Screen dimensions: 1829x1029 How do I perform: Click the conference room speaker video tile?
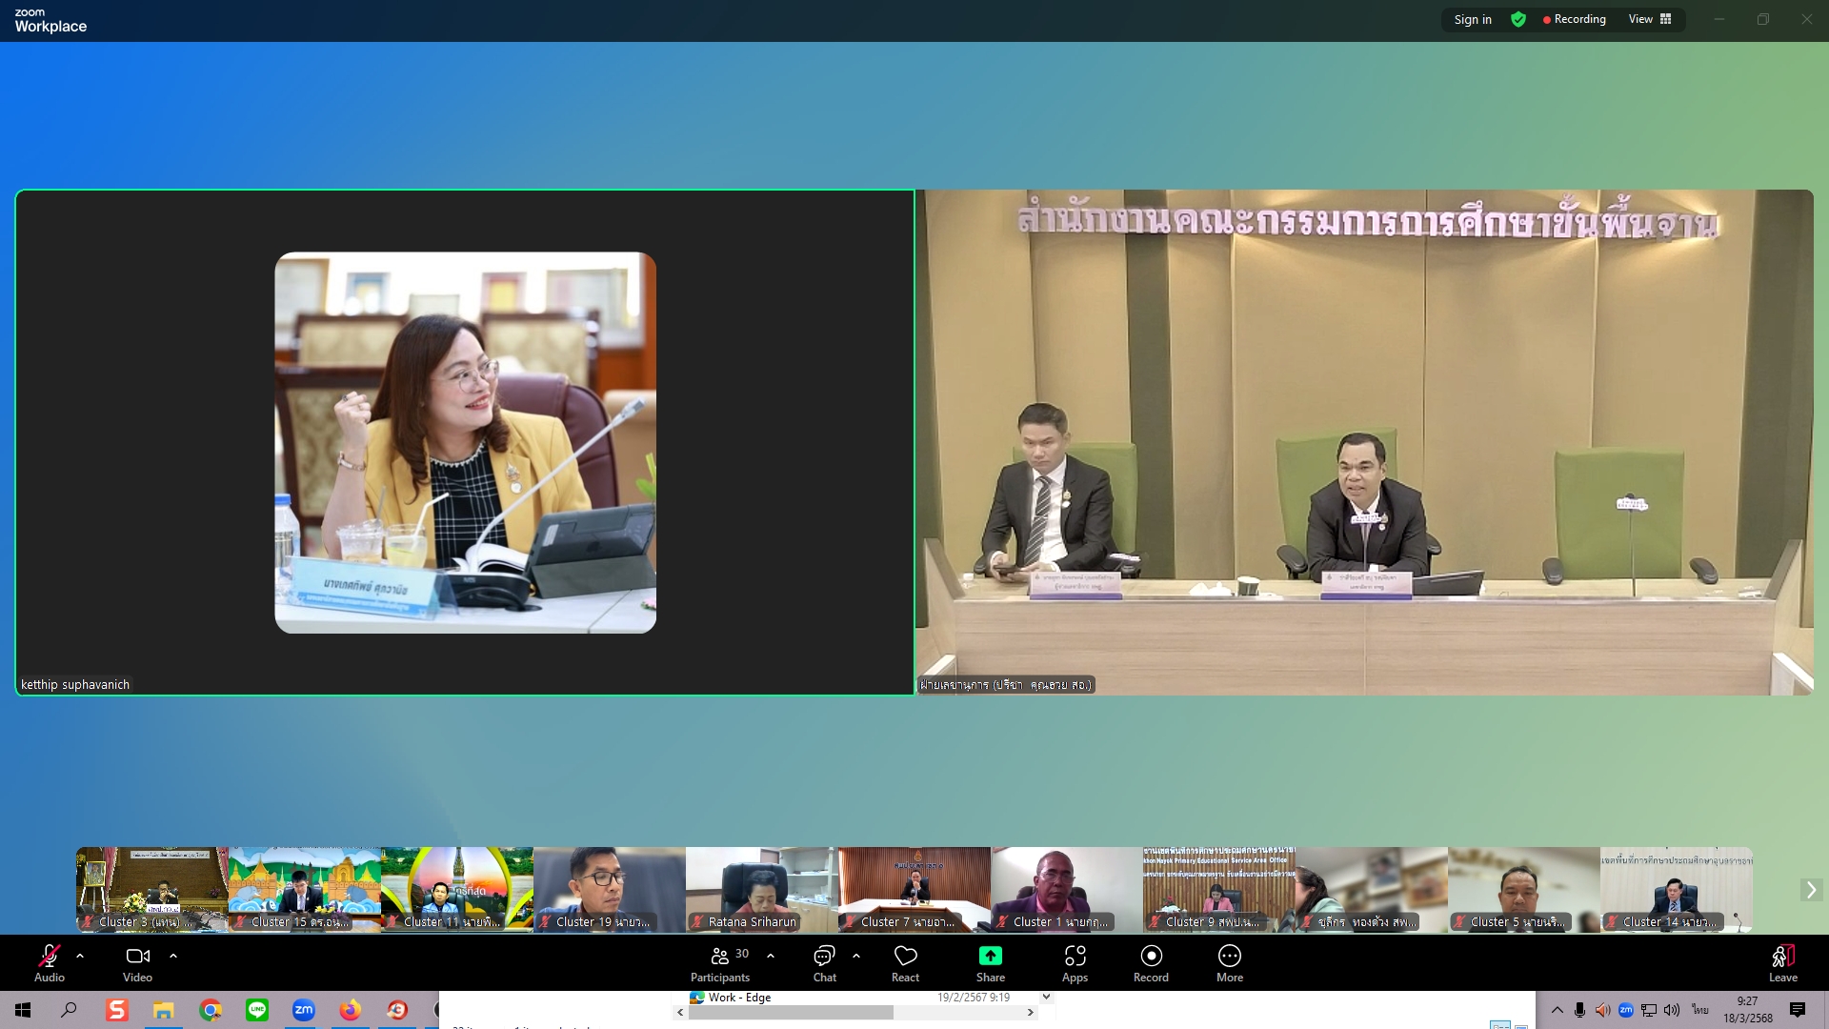click(1364, 442)
